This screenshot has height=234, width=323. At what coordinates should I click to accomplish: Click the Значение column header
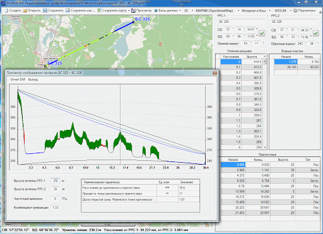pos(189,182)
